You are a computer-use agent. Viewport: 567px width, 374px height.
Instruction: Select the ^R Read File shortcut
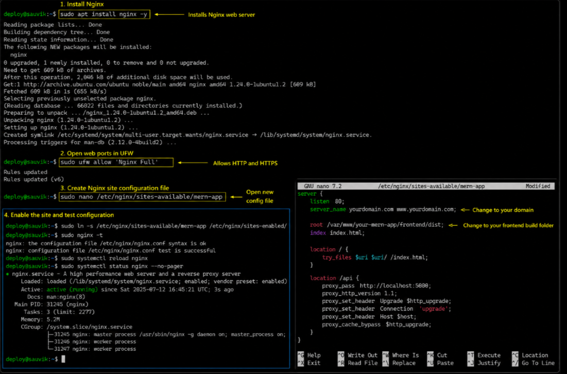[357, 363]
